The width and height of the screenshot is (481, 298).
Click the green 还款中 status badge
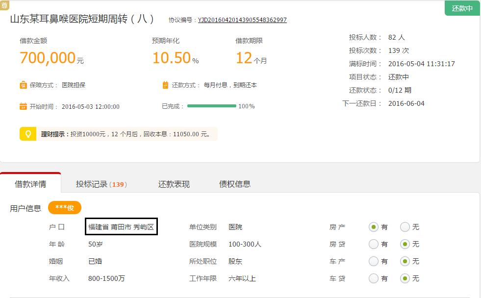[x=461, y=8]
